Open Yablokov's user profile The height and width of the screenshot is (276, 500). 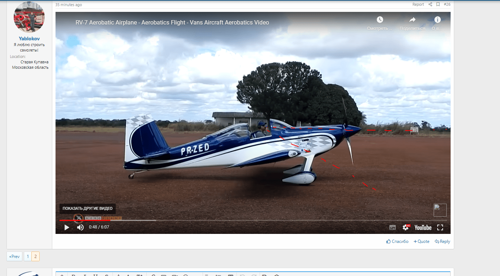(x=29, y=39)
